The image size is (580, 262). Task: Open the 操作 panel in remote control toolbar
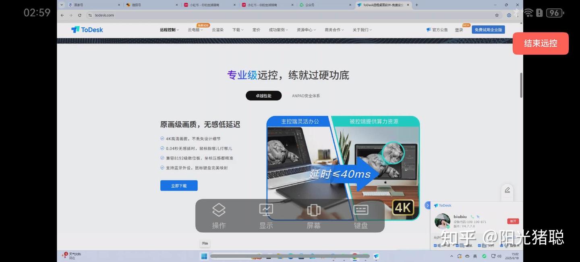pos(219,215)
